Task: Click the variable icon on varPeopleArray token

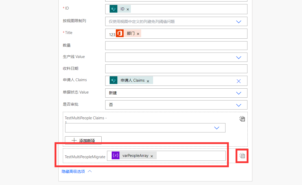Action: pyautogui.click(x=116, y=155)
